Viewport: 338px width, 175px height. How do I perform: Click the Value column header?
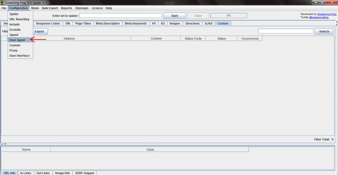tap(150, 149)
